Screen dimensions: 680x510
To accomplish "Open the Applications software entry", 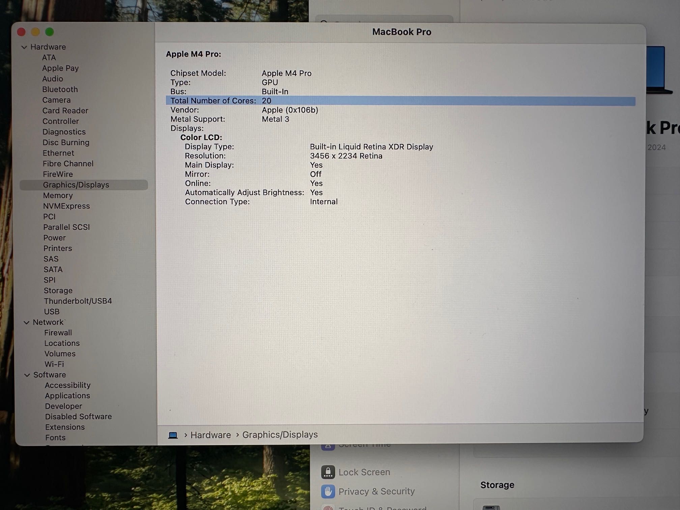I will pos(67,396).
